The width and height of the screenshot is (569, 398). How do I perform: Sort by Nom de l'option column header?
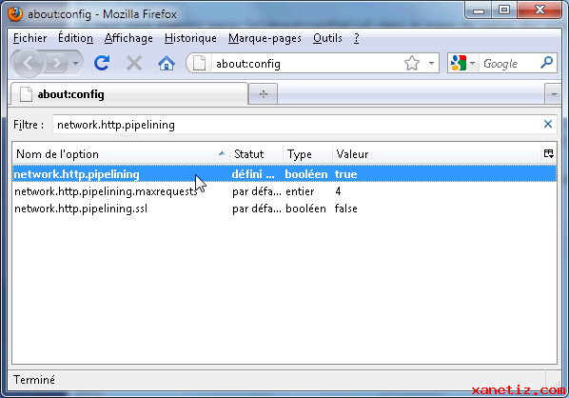click(121, 154)
